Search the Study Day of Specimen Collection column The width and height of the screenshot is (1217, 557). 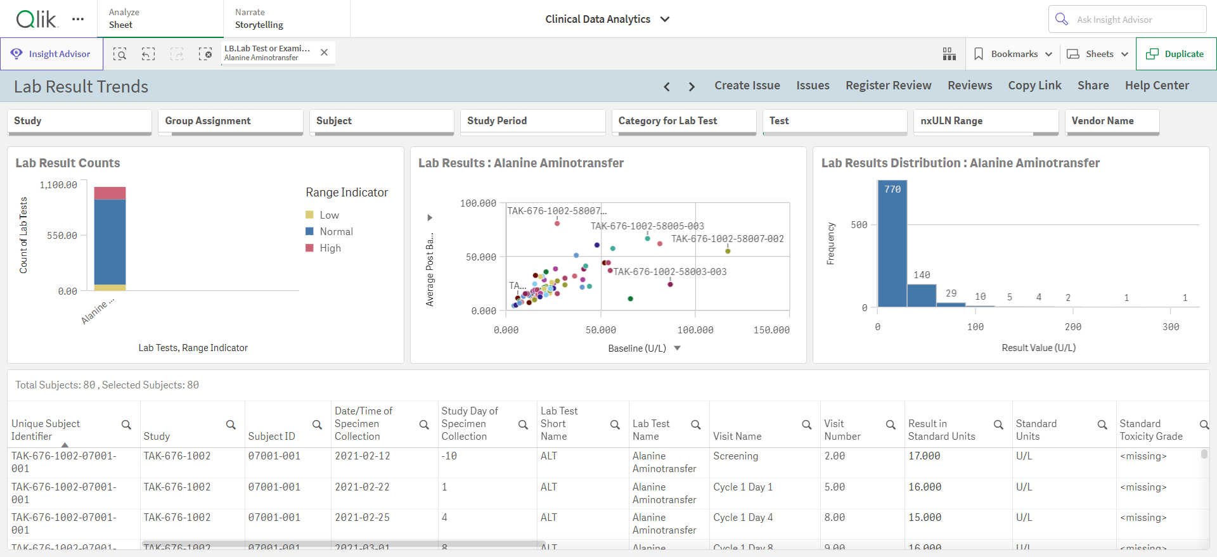tap(523, 425)
